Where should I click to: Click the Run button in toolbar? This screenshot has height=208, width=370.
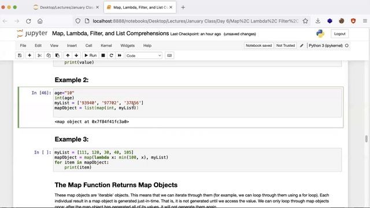point(91,55)
